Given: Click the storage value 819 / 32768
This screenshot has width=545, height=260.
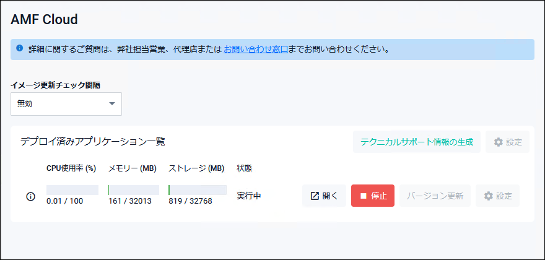Looking at the screenshot, I should pyautogui.click(x=190, y=201).
